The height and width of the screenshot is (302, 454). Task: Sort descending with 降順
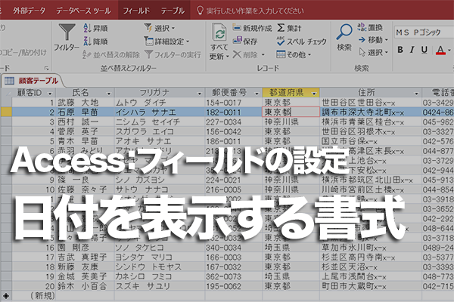click(96, 42)
